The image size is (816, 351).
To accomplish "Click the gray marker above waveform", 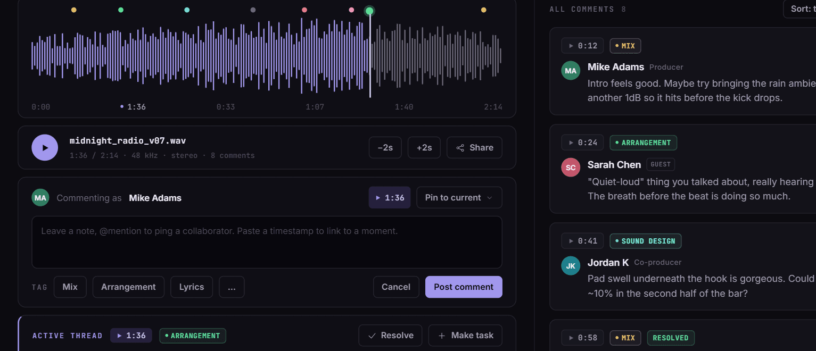I will [253, 10].
